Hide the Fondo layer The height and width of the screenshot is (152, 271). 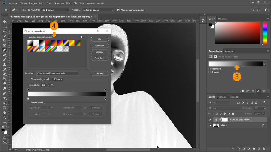click(x=210, y=126)
